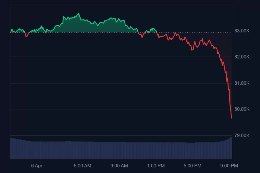Image resolution: width=260 pixels, height=173 pixels.
Task: Click the tallest volume bar at far right
Action: tap(231, 148)
